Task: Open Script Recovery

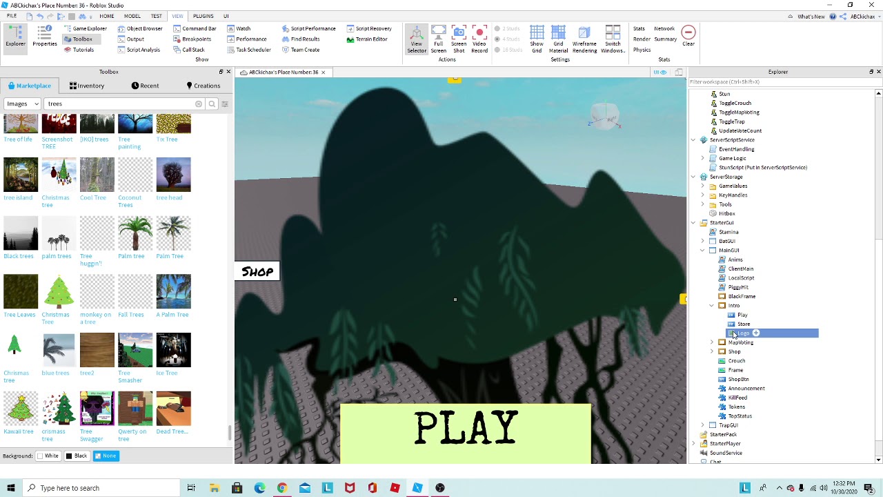Action: point(369,28)
